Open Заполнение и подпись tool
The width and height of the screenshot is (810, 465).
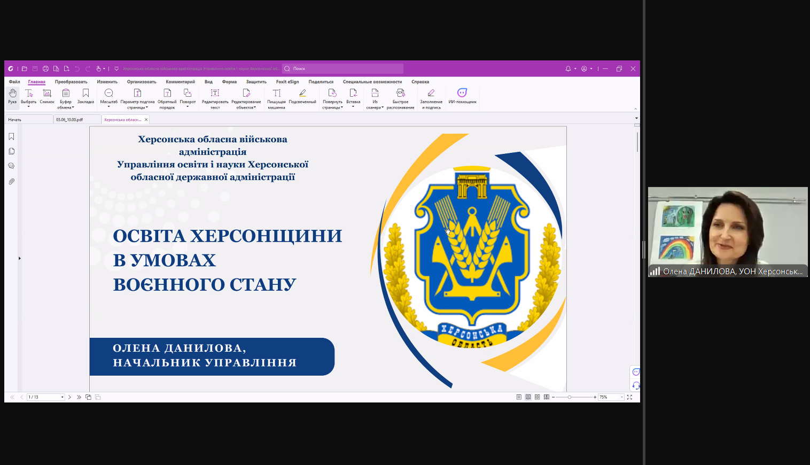pos(431,99)
